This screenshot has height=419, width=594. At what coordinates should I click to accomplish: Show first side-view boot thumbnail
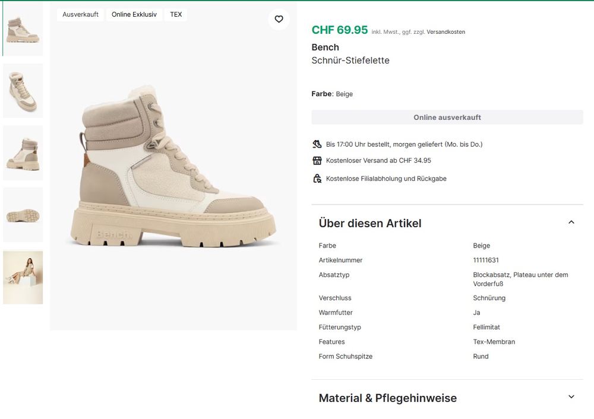tap(23, 29)
